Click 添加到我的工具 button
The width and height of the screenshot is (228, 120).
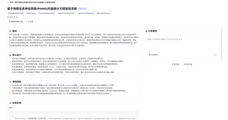[16, 21]
